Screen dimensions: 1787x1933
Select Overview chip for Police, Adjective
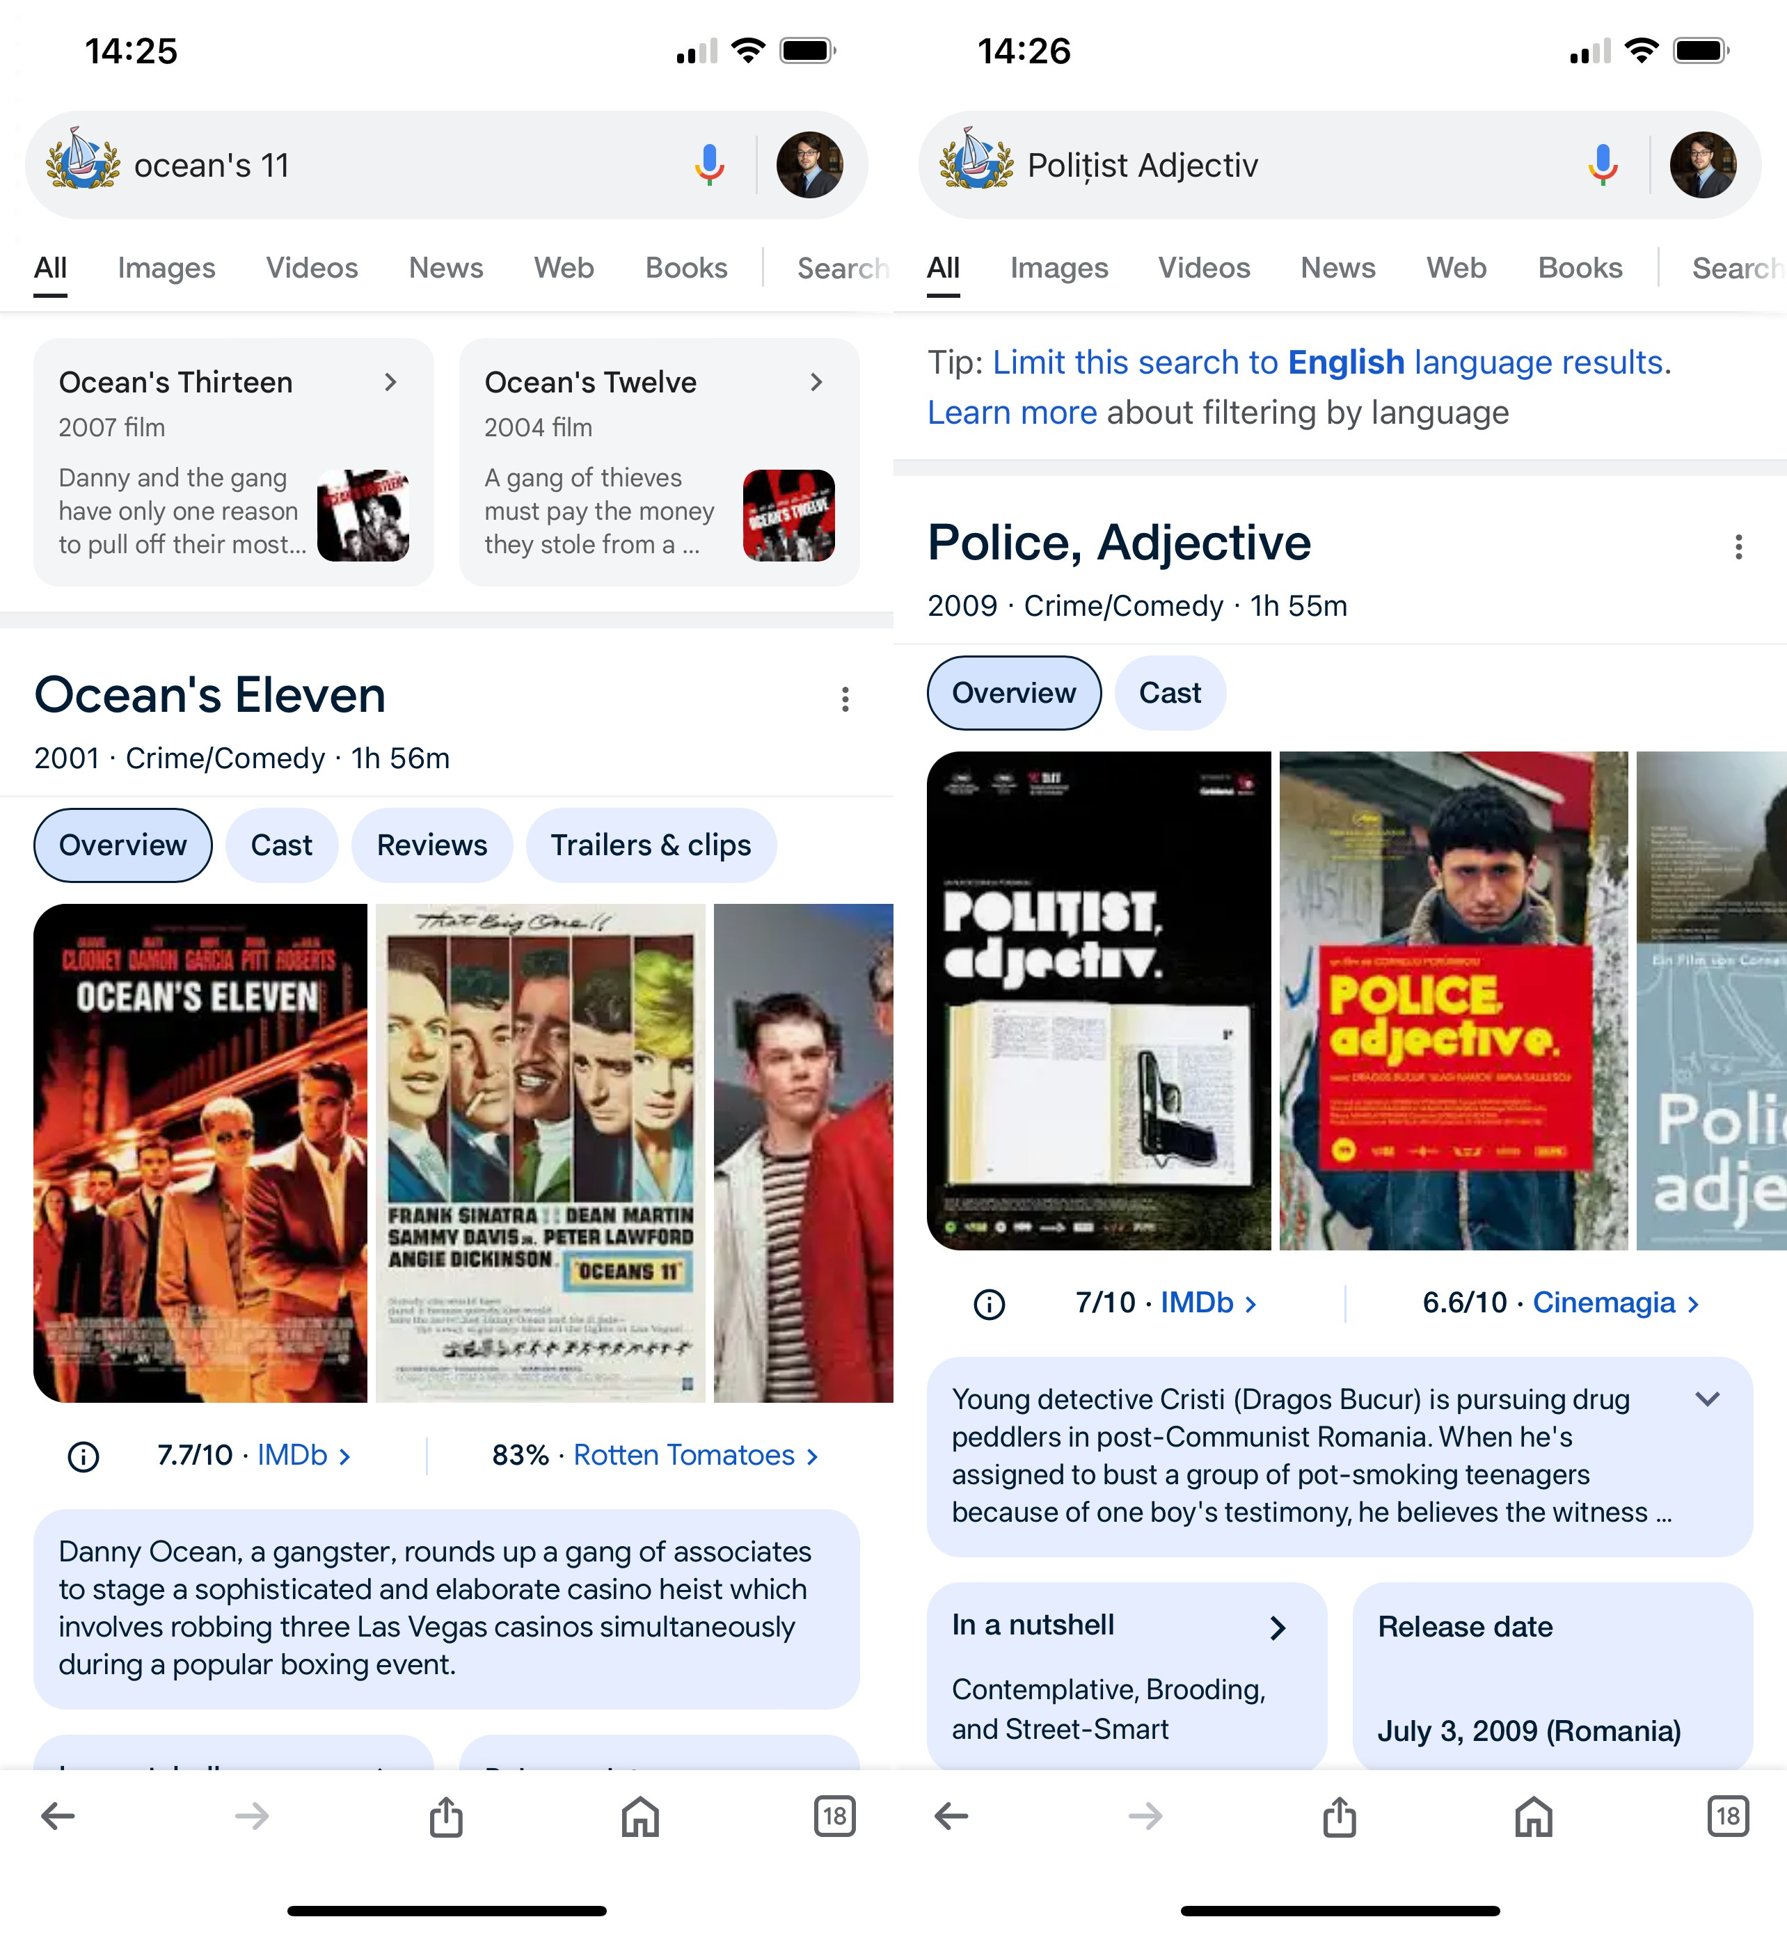[1015, 693]
